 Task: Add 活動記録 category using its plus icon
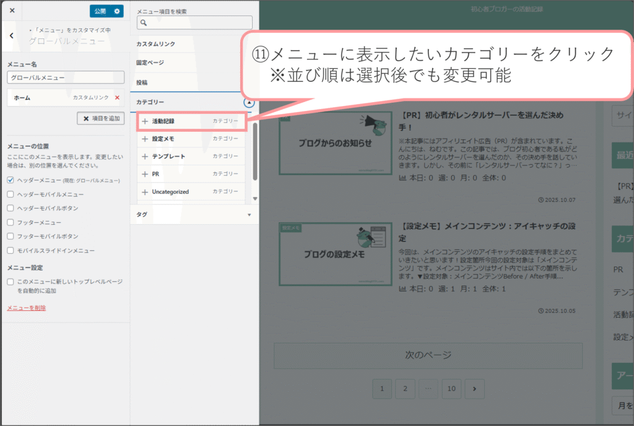point(145,121)
